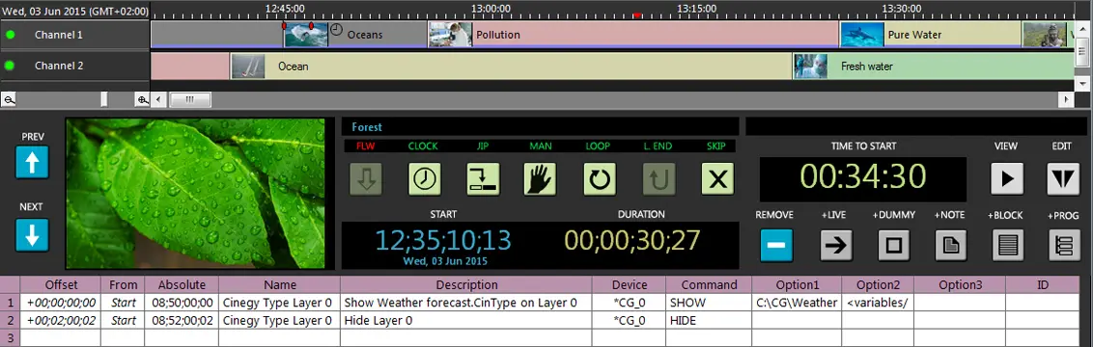Click the clock icon beside Oceans clip
1093x347 pixels.
pyautogui.click(x=337, y=30)
